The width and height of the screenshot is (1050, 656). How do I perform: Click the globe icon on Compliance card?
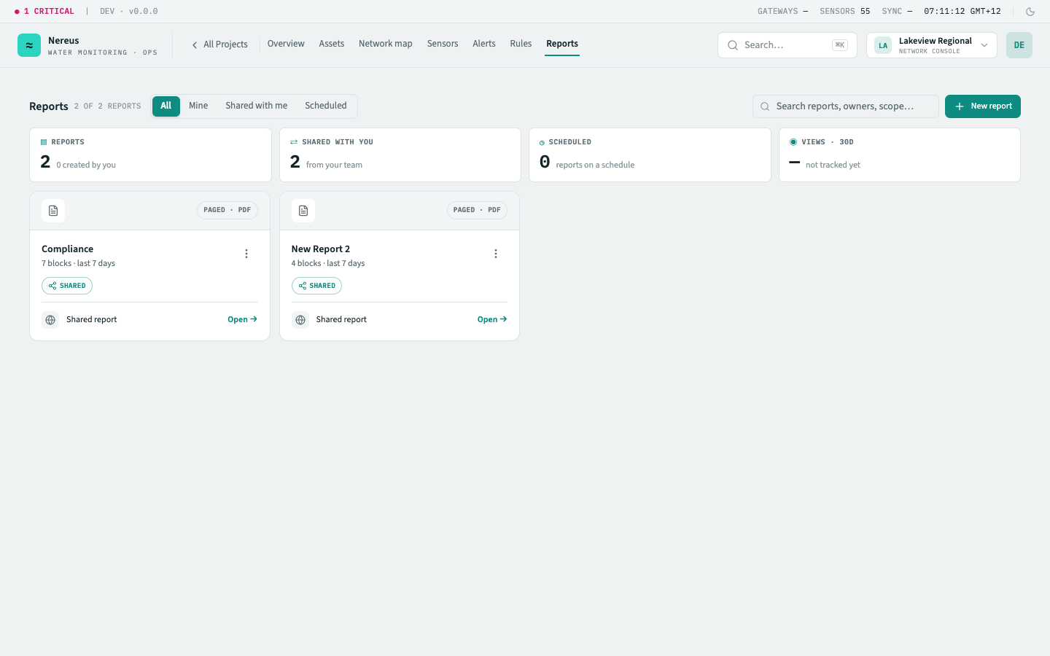(x=50, y=320)
